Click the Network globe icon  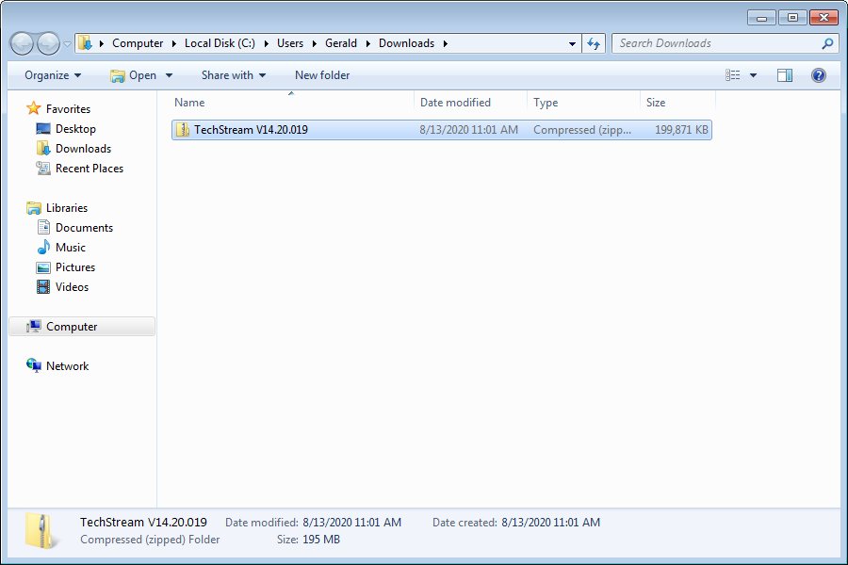(34, 366)
